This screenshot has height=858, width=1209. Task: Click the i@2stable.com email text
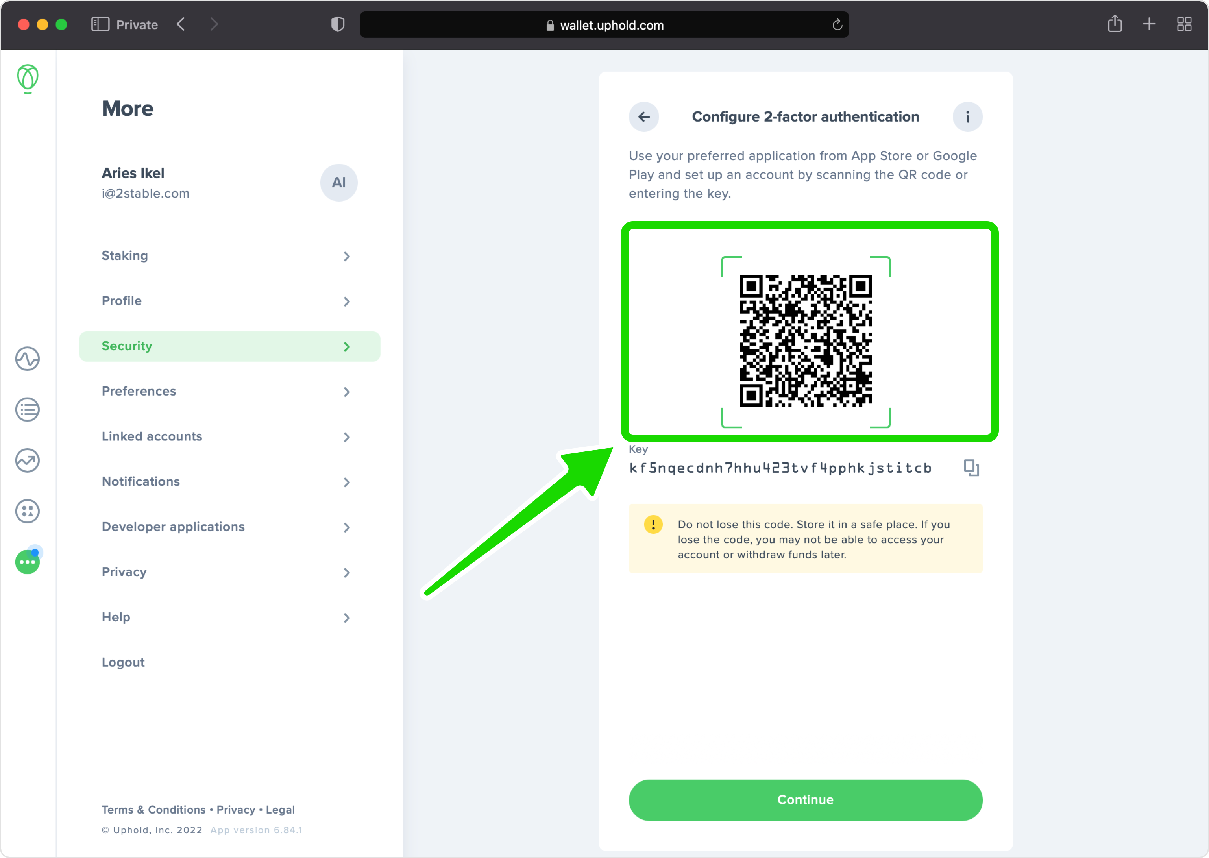pos(146,194)
